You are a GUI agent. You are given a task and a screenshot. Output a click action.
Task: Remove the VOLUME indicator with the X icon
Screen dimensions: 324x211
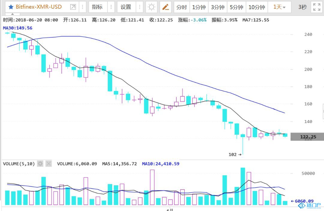(48, 164)
